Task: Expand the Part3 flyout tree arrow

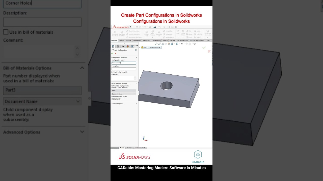Action: point(139,47)
